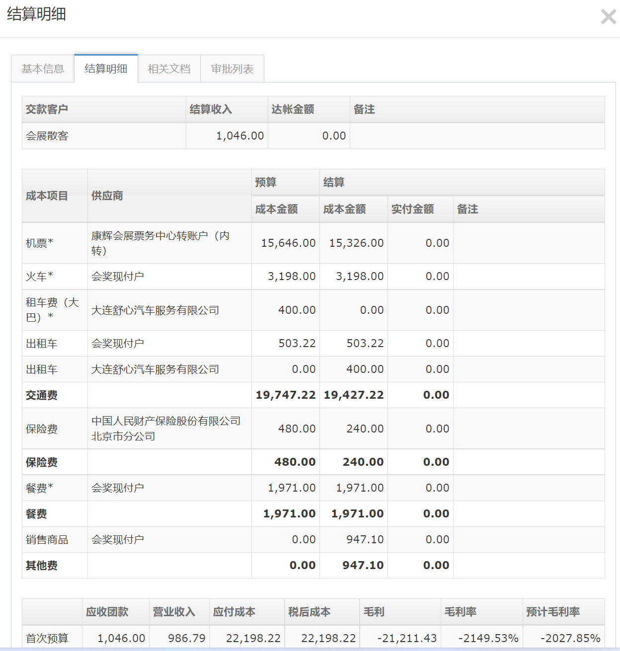Select the 结算明细 tab
Screen dimensions: 620x651
coord(106,69)
